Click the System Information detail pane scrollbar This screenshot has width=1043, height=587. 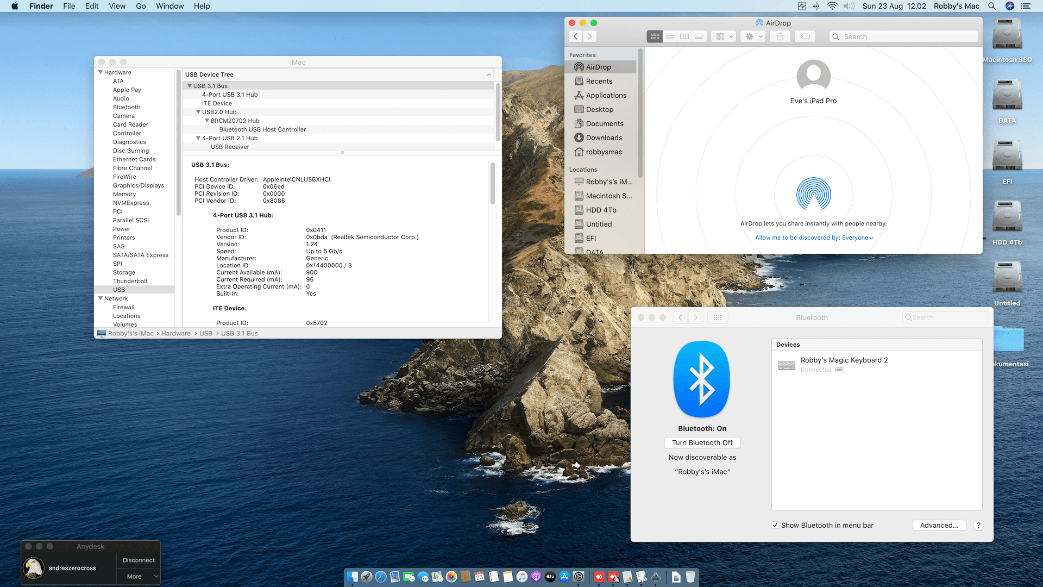click(x=493, y=183)
